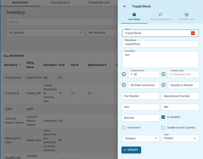Sort by the Item Name column arrow
Screen dimensions: 203x159
click(x=20, y=65)
